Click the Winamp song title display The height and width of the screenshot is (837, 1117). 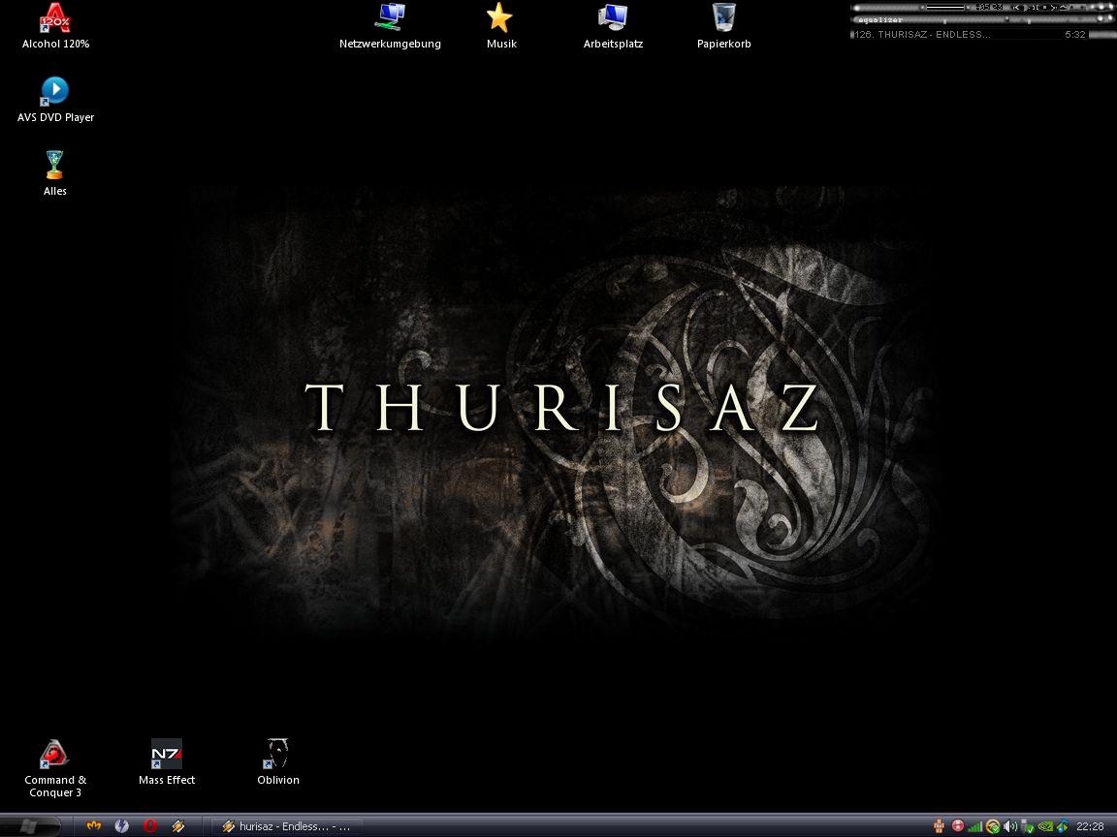click(955, 35)
